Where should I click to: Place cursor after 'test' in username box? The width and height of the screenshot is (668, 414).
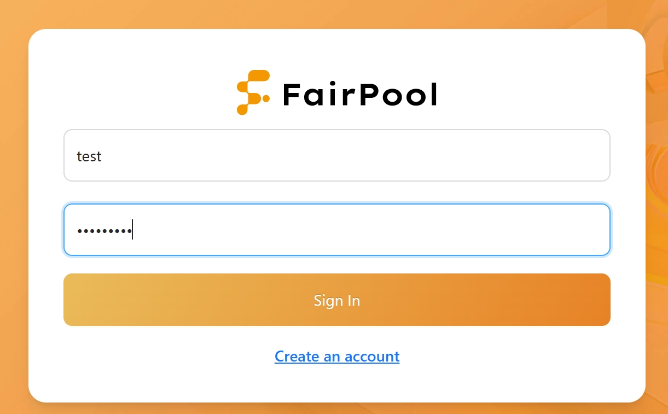click(x=102, y=156)
